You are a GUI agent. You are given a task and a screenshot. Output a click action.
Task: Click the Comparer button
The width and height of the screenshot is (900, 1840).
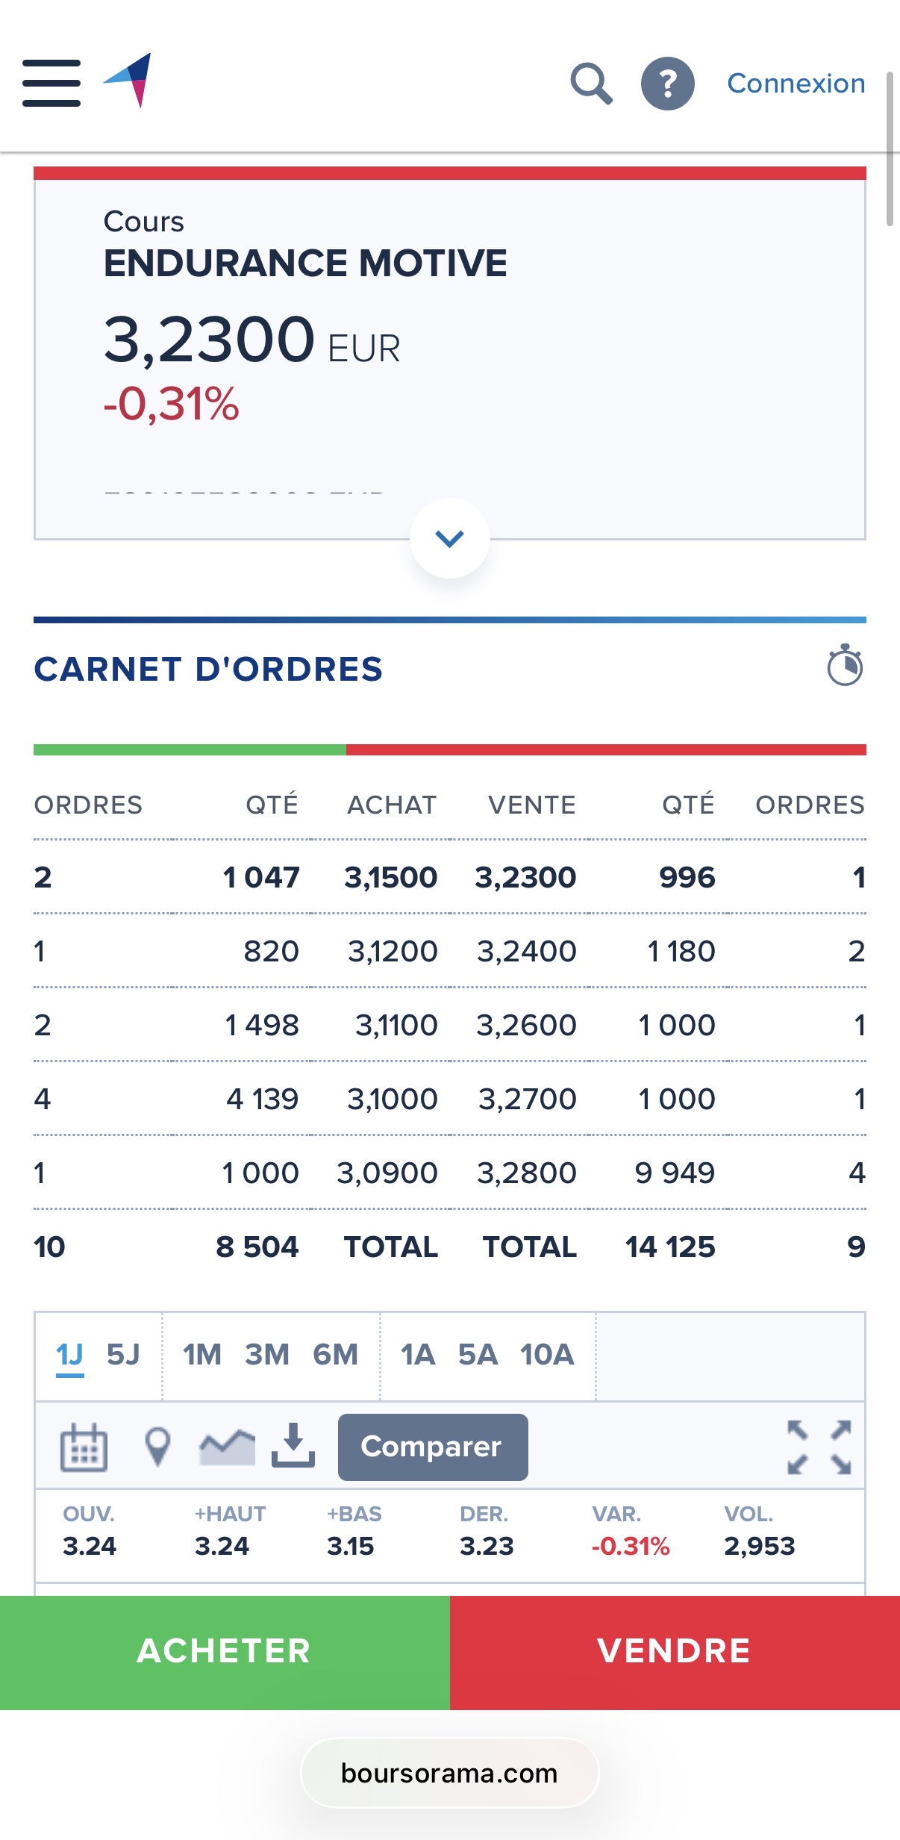point(433,1447)
